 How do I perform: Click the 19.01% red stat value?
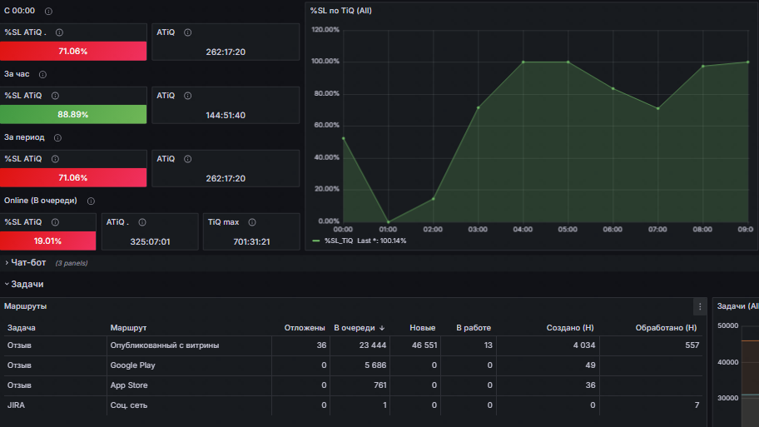(47, 241)
